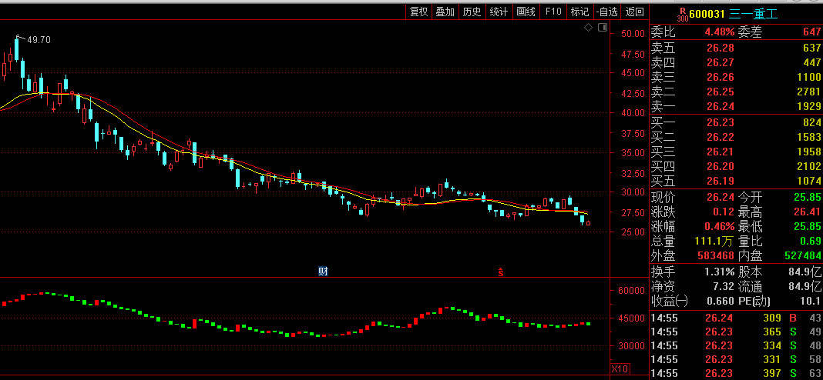
Task: Open the 叠加 overlay option
Action: (445, 12)
